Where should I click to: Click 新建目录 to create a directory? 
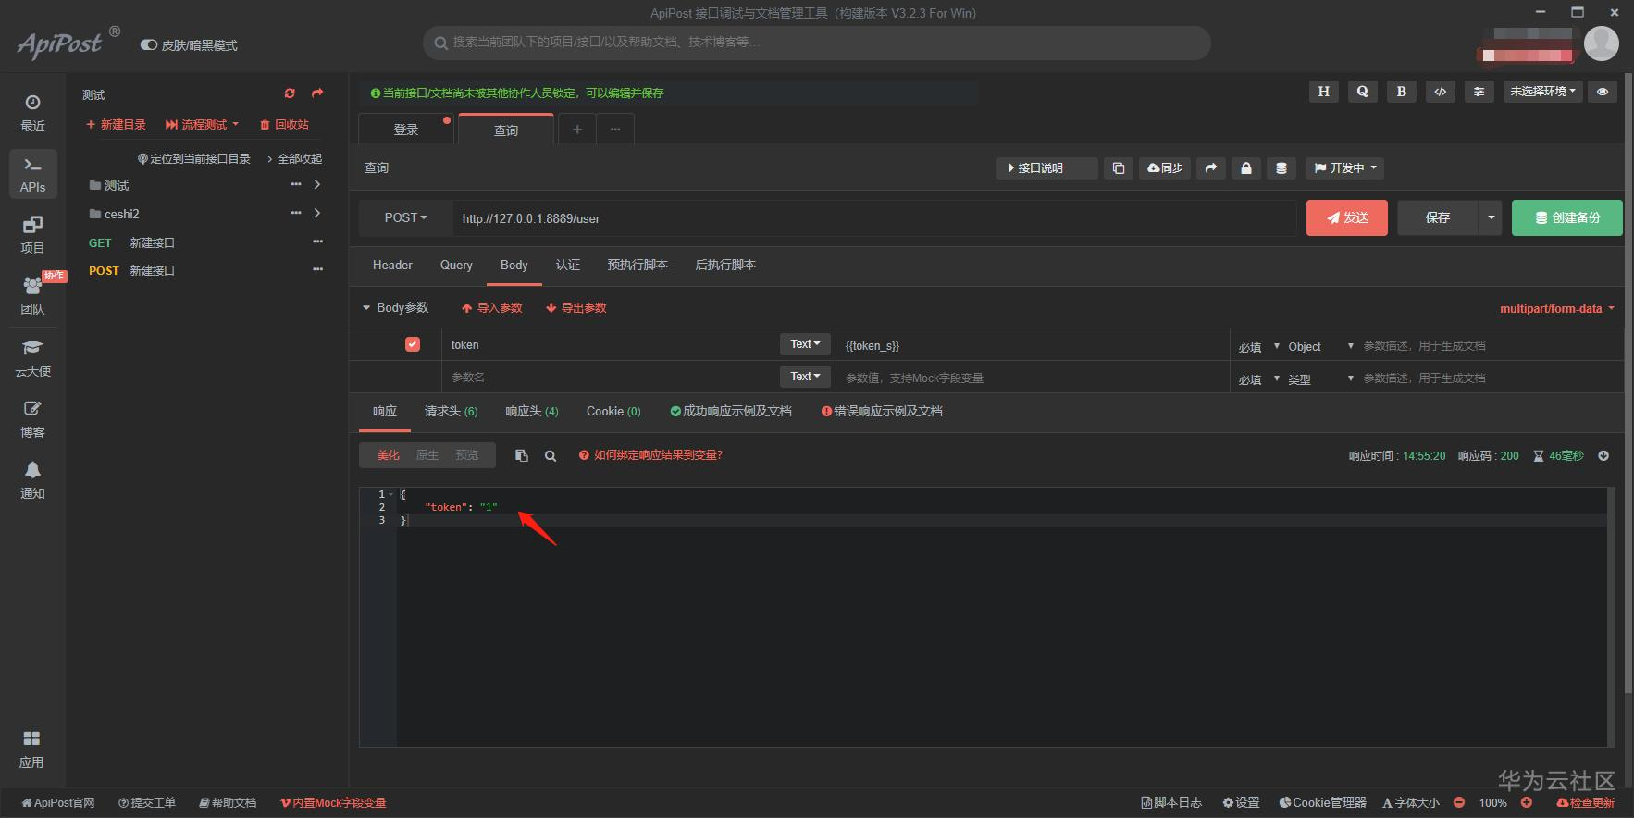pos(116,125)
